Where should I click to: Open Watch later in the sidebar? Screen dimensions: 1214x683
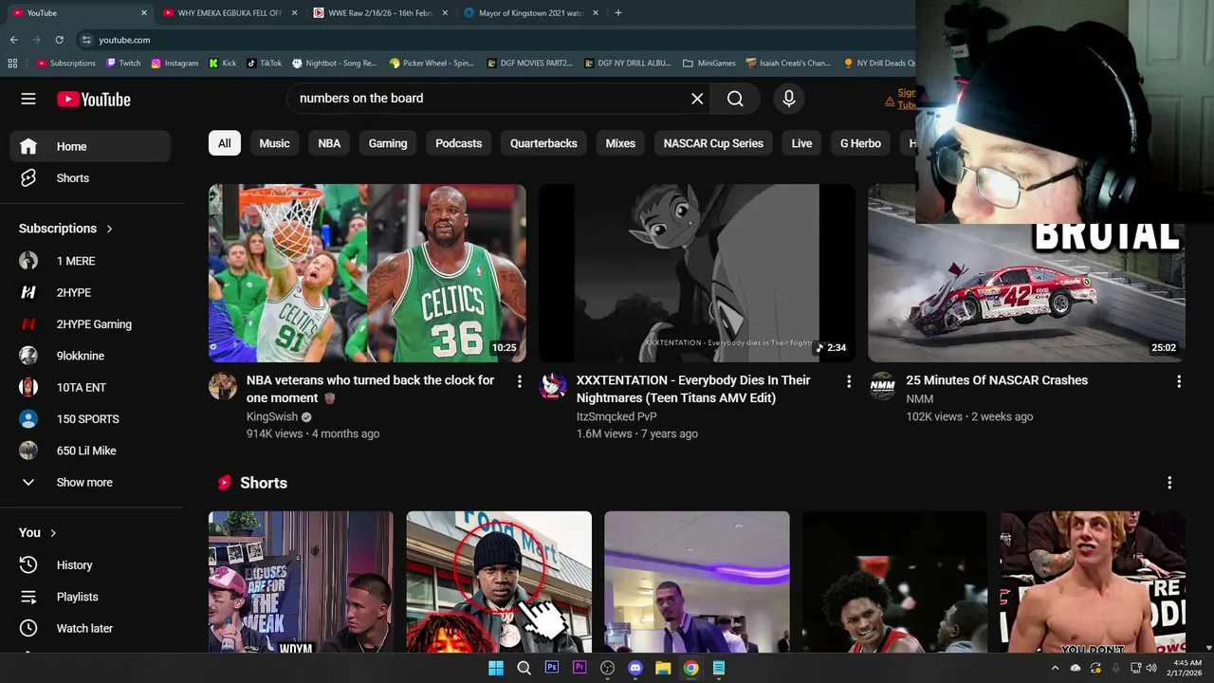click(90, 628)
